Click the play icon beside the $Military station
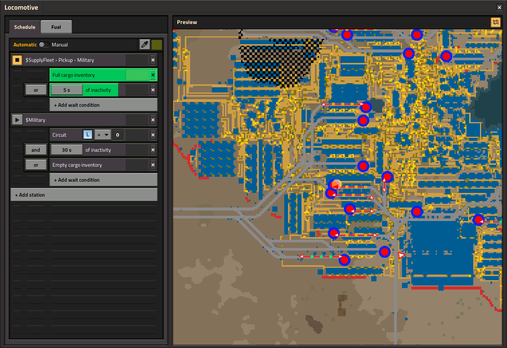The height and width of the screenshot is (348, 507). pos(16,119)
